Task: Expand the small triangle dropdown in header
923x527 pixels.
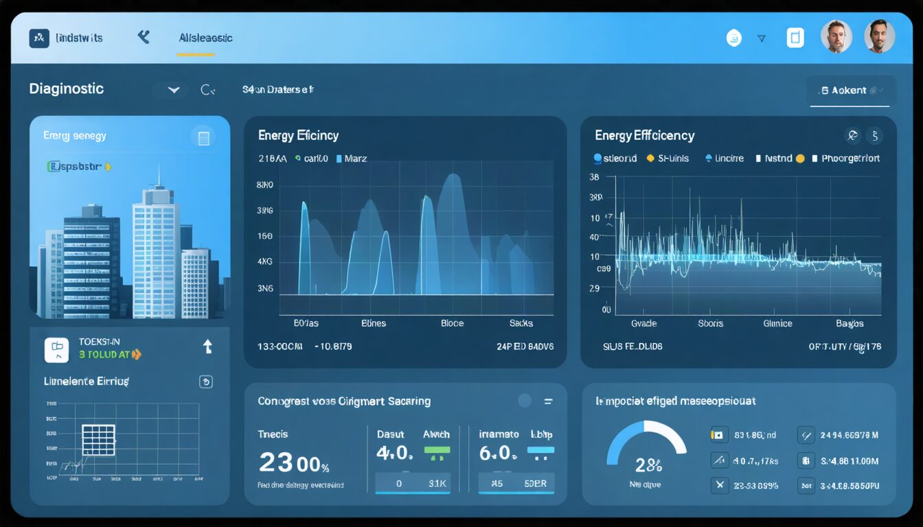Action: coord(761,39)
